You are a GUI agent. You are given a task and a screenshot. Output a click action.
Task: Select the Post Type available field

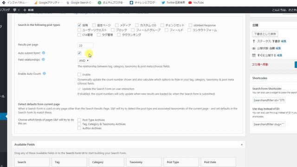pyautogui.click(x=181, y=162)
